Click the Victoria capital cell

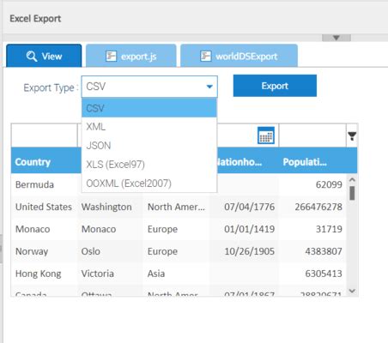110,274
